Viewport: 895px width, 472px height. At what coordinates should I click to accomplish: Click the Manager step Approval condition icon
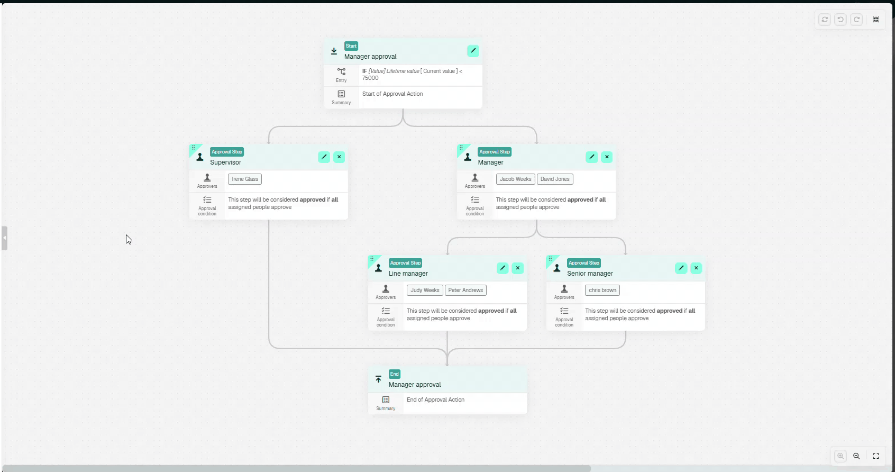click(475, 199)
